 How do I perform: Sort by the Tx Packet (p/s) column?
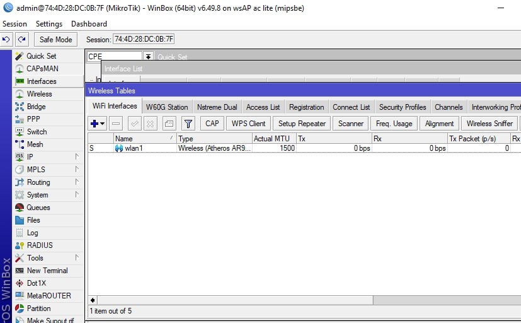tap(479, 139)
